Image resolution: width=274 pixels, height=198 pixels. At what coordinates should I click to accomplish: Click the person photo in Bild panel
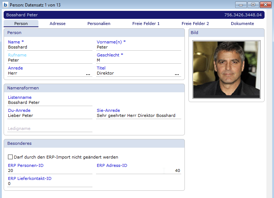click(227, 69)
